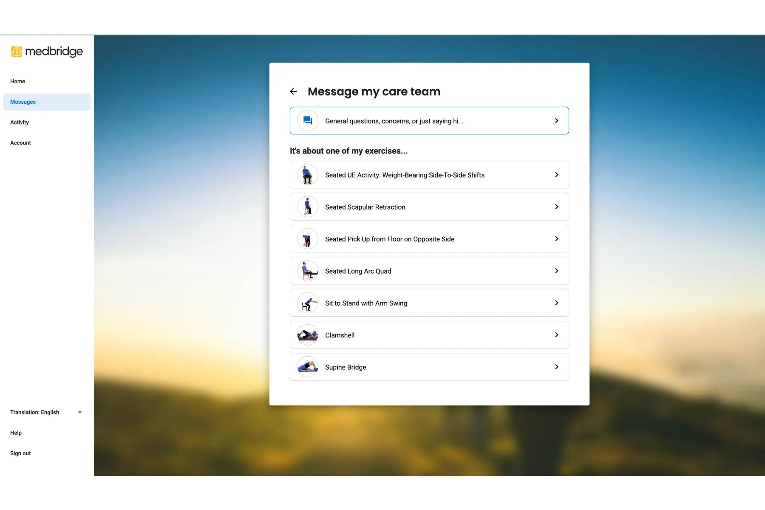Click the Seated UE Activity exercise thumbnail icon
This screenshot has width=765, height=510.
308,175
